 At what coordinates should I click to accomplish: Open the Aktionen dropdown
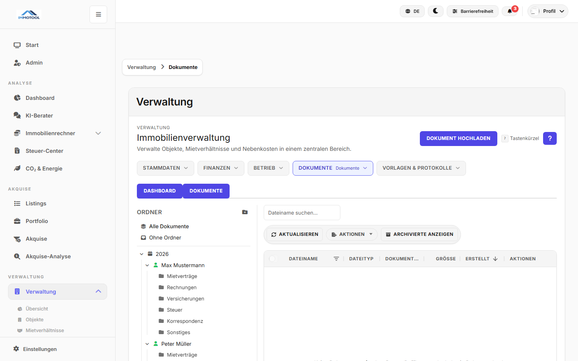pyautogui.click(x=352, y=234)
